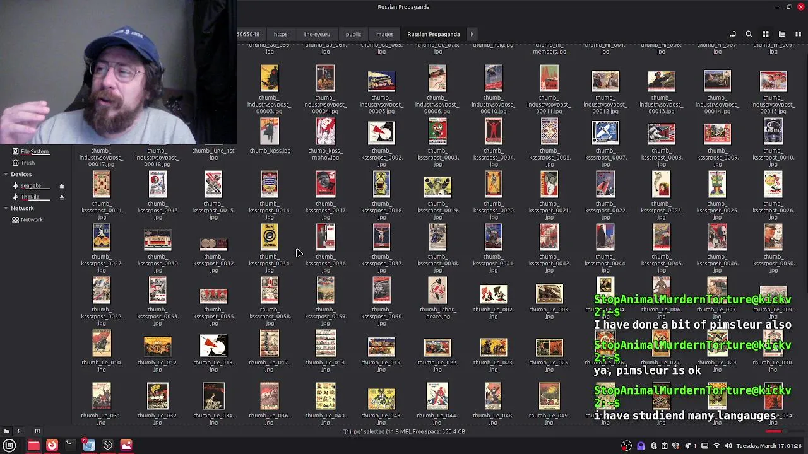
Task: Select thumb_ksssrpost_0002.jpg thumbnail
Action: [381, 133]
